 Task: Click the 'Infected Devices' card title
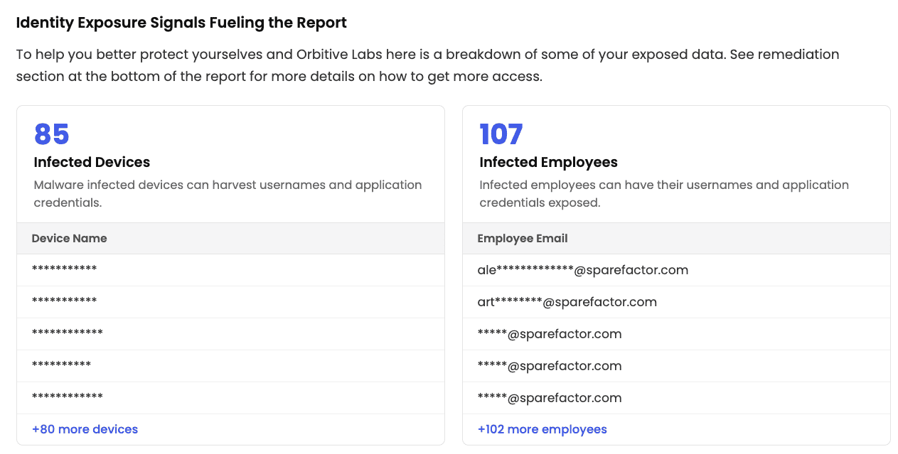(92, 162)
